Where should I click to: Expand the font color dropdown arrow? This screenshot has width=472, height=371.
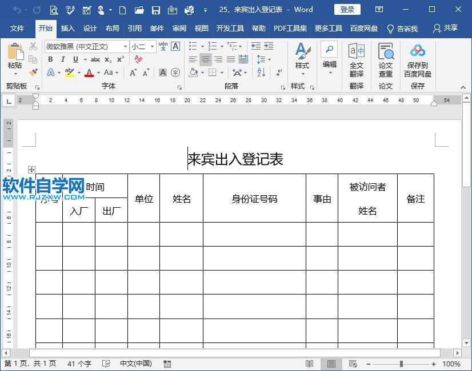97,72
